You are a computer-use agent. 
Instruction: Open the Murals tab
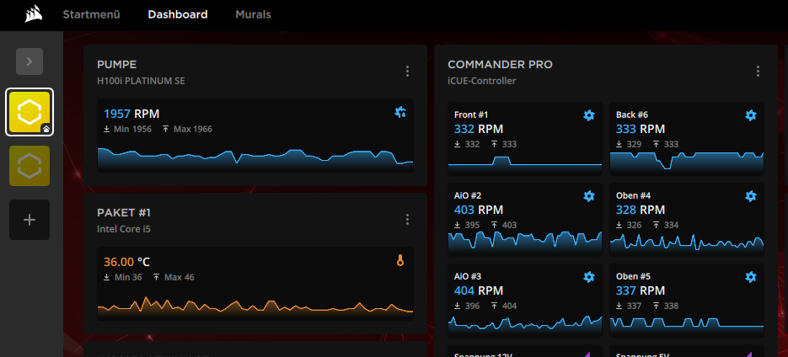click(x=254, y=14)
